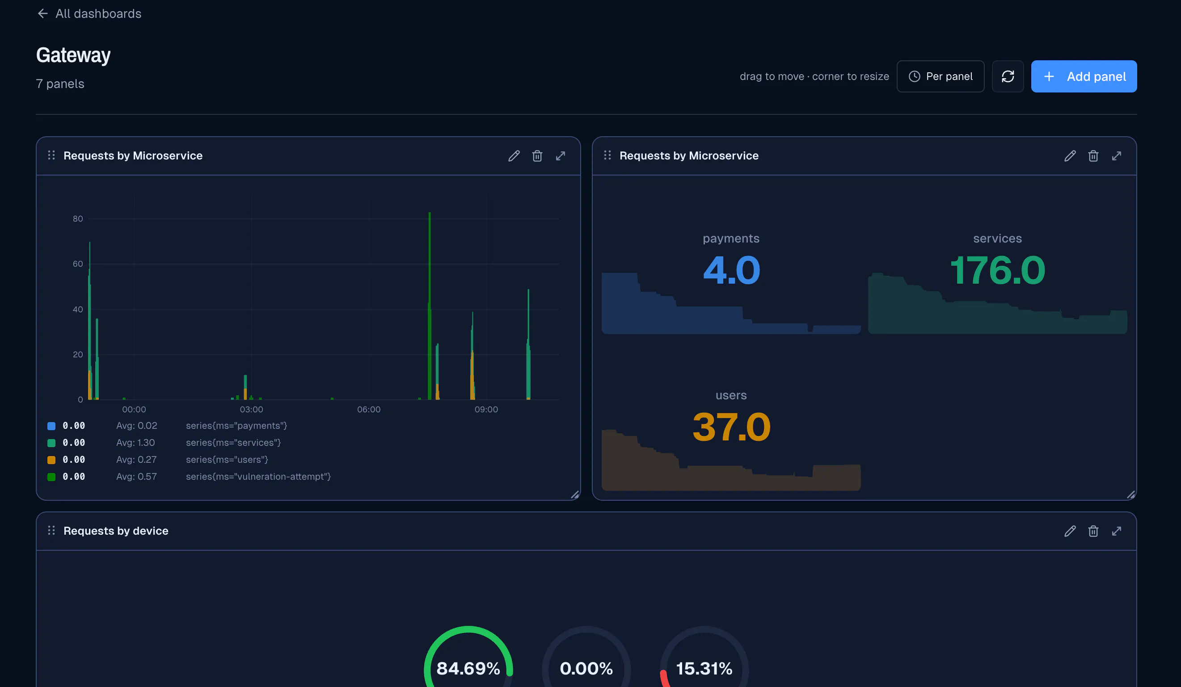Delete the right Requests by Microservice panel
The height and width of the screenshot is (687, 1181).
pos(1093,156)
